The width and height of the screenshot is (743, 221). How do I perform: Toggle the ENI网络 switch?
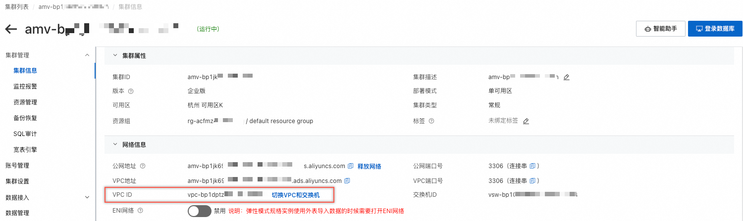click(199, 211)
